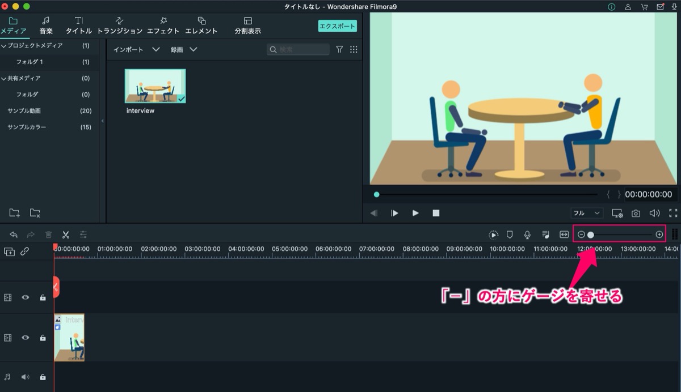Open the audio mixer icon
681x392 pixels.
pos(545,235)
